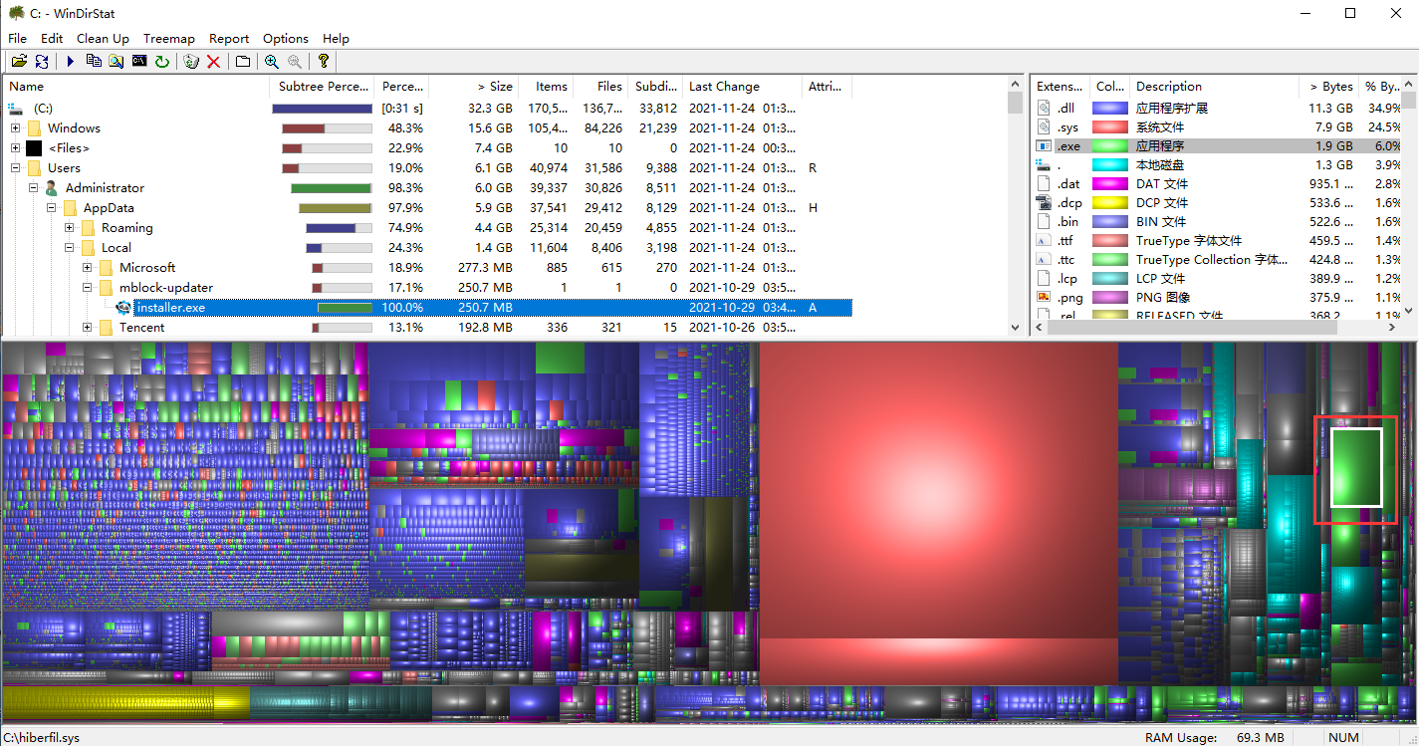Open the Report menu
Viewport: 1419px width, 746px height.
pyautogui.click(x=229, y=38)
